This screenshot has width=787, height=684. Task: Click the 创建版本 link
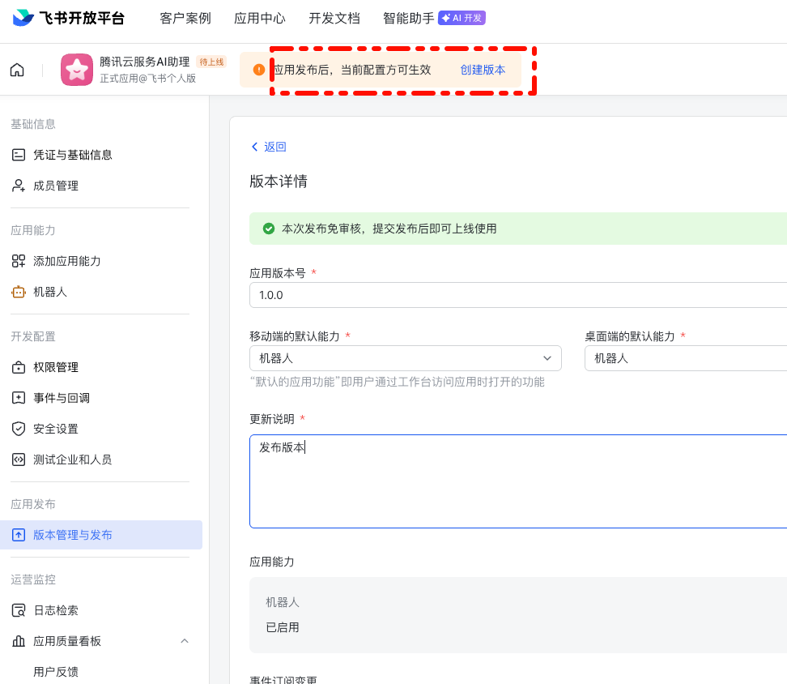[483, 70]
